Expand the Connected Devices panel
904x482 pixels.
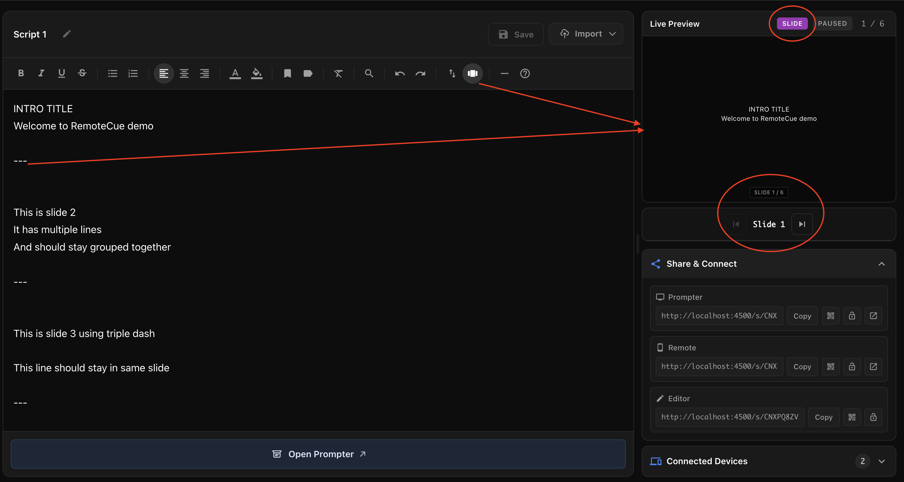tap(881, 461)
